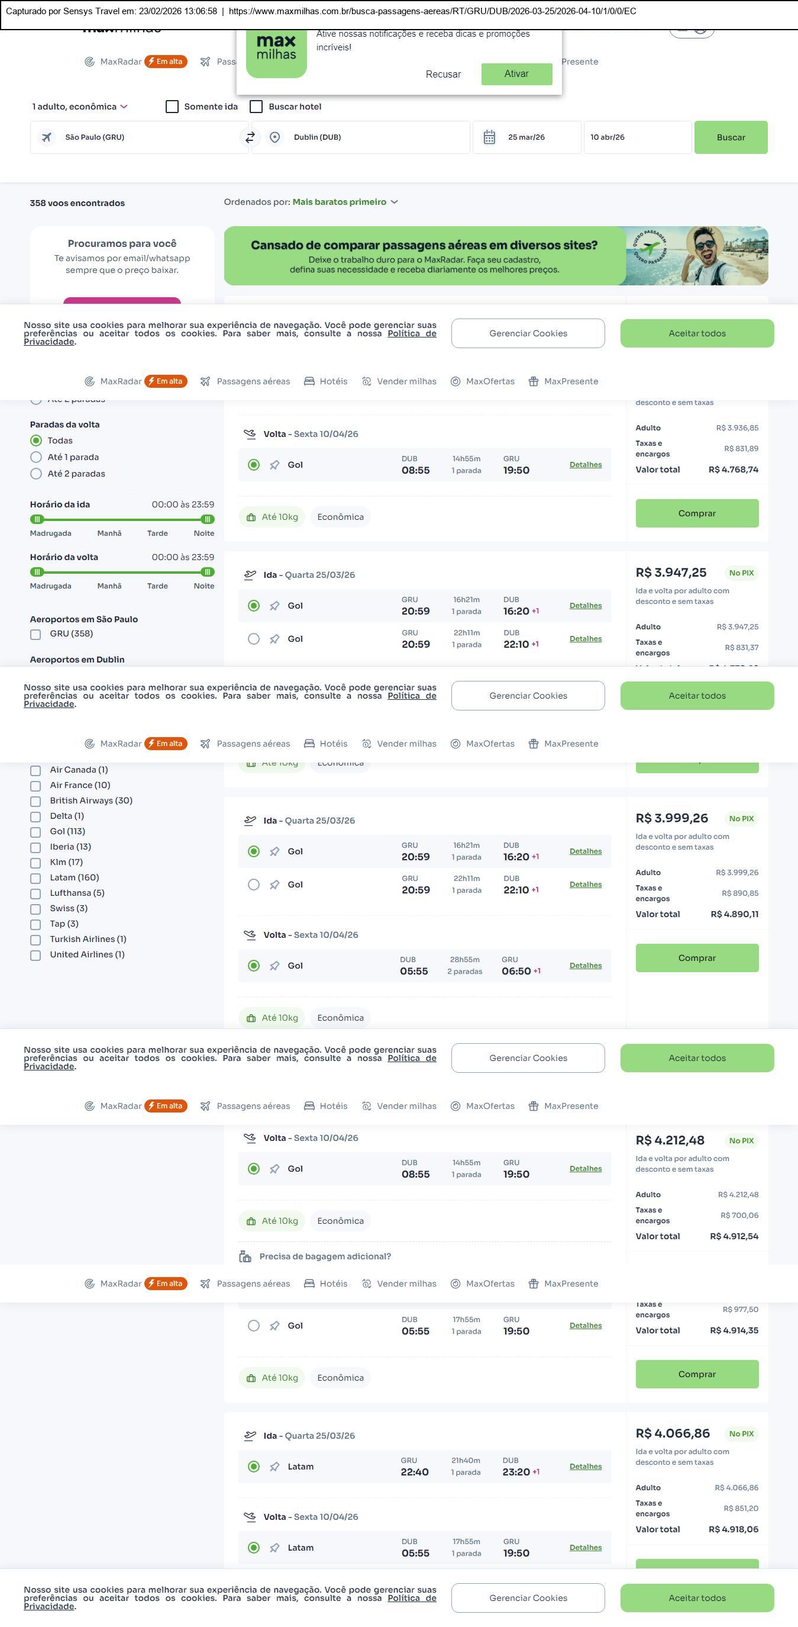This screenshot has height=1627, width=798.
Task: Open the '1 adulto, econômica' passenger dropdown
Action: [80, 107]
